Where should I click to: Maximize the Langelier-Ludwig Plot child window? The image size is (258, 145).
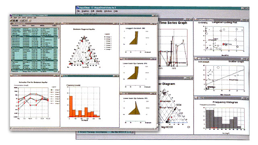coord(245,20)
